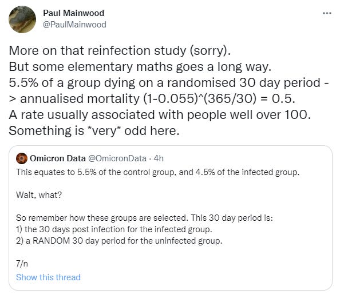Click the 4h timestamp on quoted tweet

point(159,158)
